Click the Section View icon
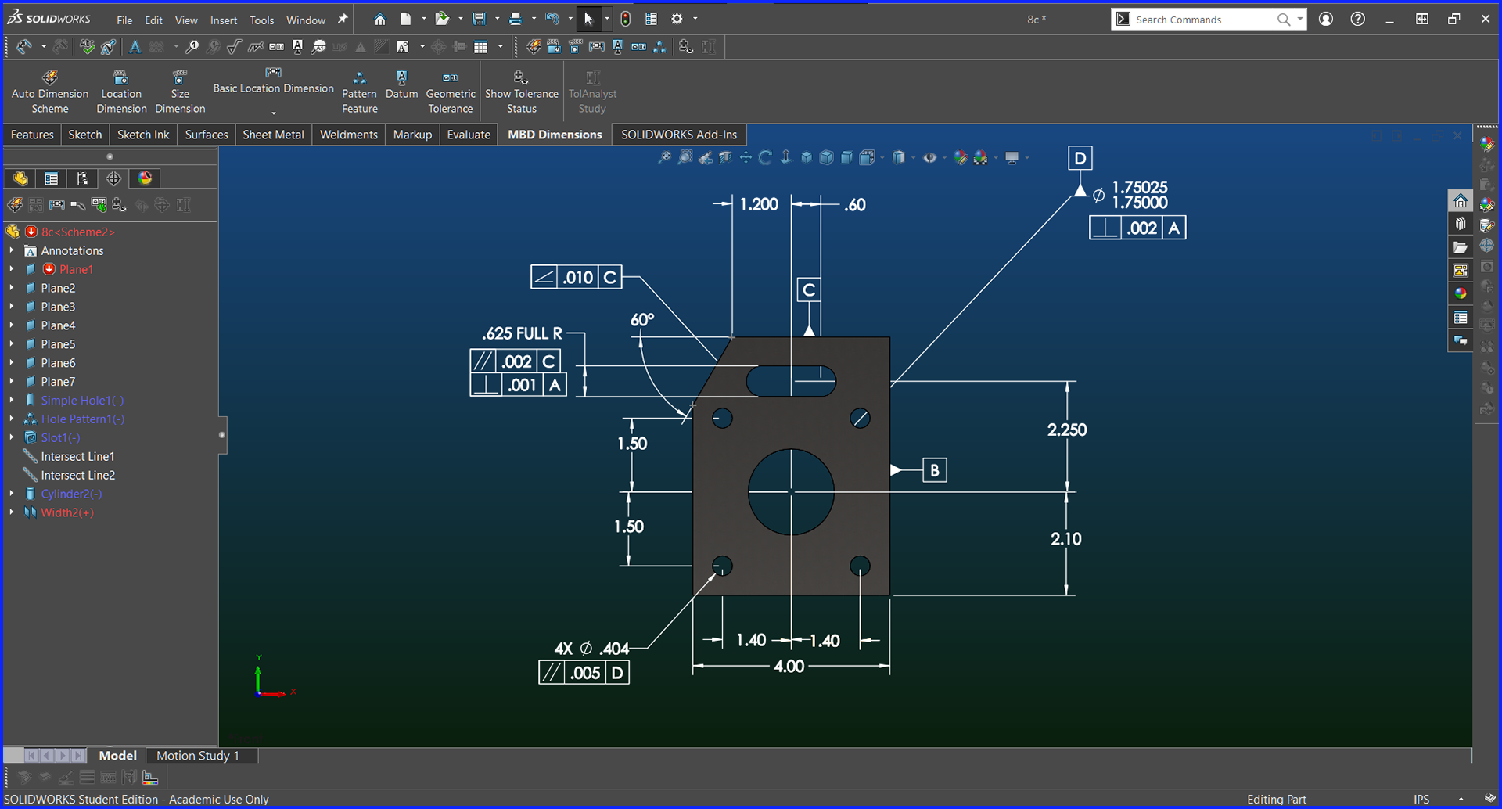 [x=726, y=158]
